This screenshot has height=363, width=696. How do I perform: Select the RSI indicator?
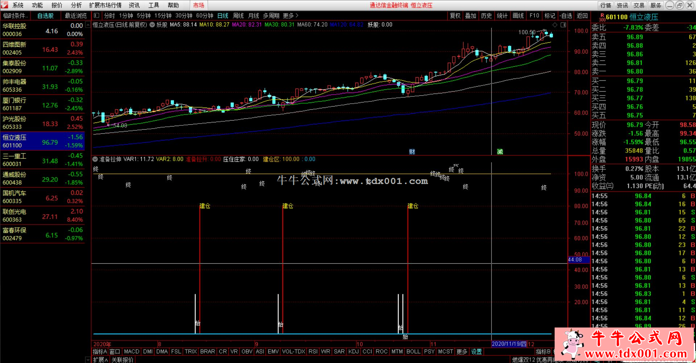pos(313,351)
